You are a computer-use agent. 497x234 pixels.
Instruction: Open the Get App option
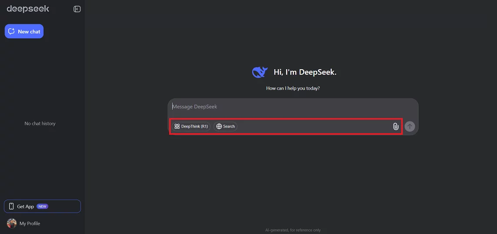coord(43,207)
